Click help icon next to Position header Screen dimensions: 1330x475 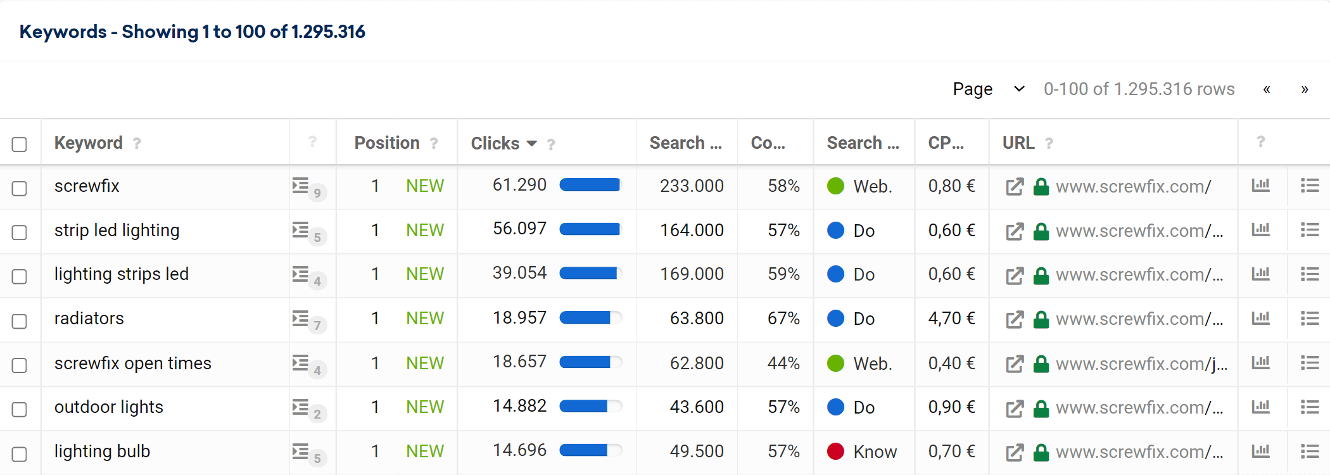click(x=434, y=144)
